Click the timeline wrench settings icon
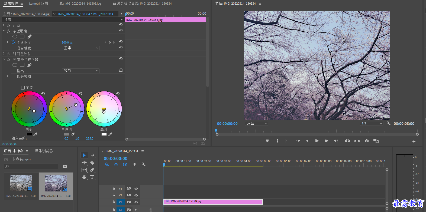This screenshot has height=212, width=426. click(x=144, y=164)
